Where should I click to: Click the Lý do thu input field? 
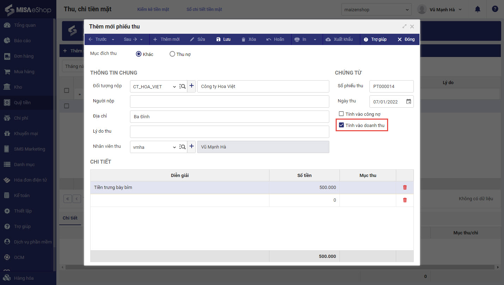[x=229, y=132]
